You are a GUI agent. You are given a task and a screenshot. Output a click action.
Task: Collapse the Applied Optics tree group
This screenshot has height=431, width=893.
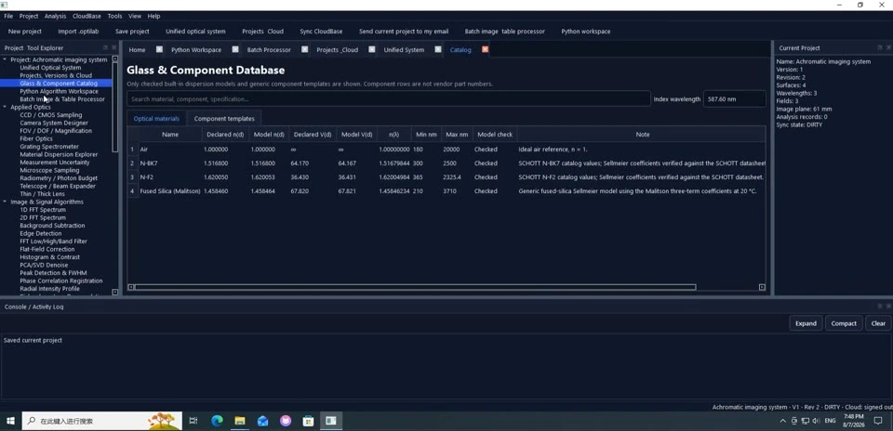tap(6, 107)
